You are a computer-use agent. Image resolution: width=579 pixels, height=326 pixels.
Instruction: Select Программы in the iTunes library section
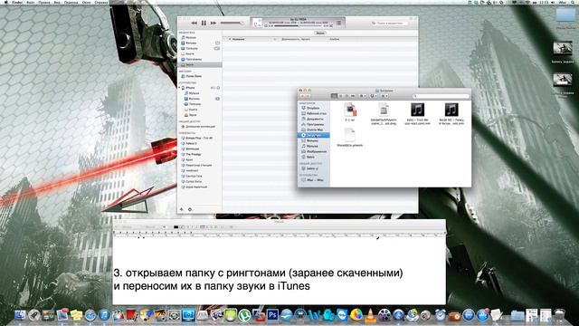(x=194, y=59)
